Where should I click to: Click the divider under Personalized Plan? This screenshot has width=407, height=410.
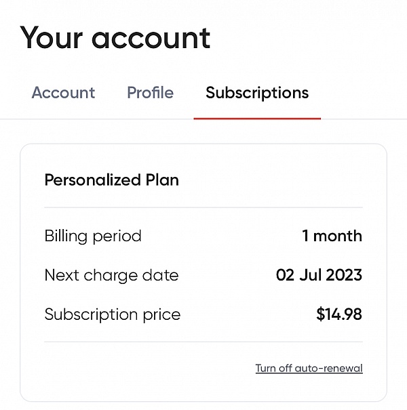click(x=203, y=207)
